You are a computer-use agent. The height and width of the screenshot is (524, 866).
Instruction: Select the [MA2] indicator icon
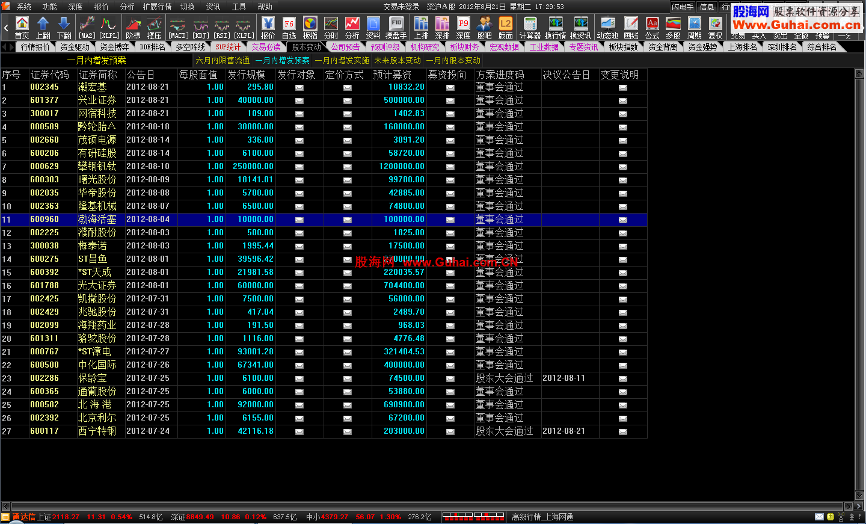pos(87,28)
